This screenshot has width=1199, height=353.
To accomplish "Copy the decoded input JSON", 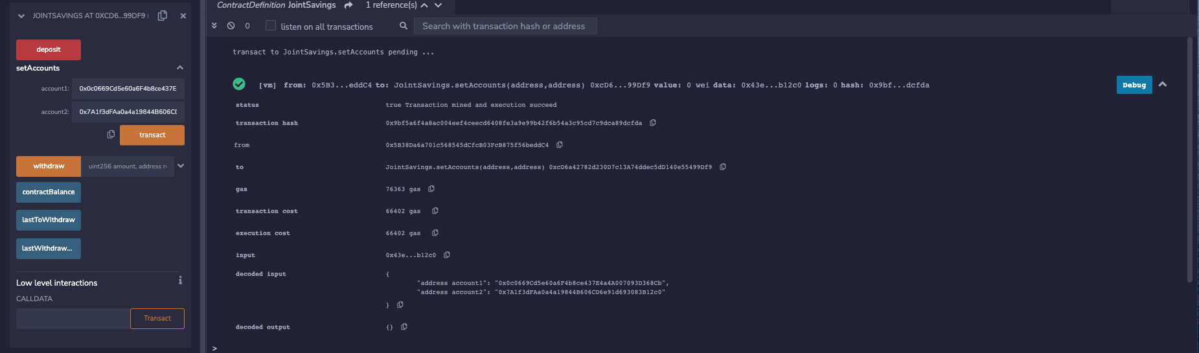I will click(x=400, y=304).
